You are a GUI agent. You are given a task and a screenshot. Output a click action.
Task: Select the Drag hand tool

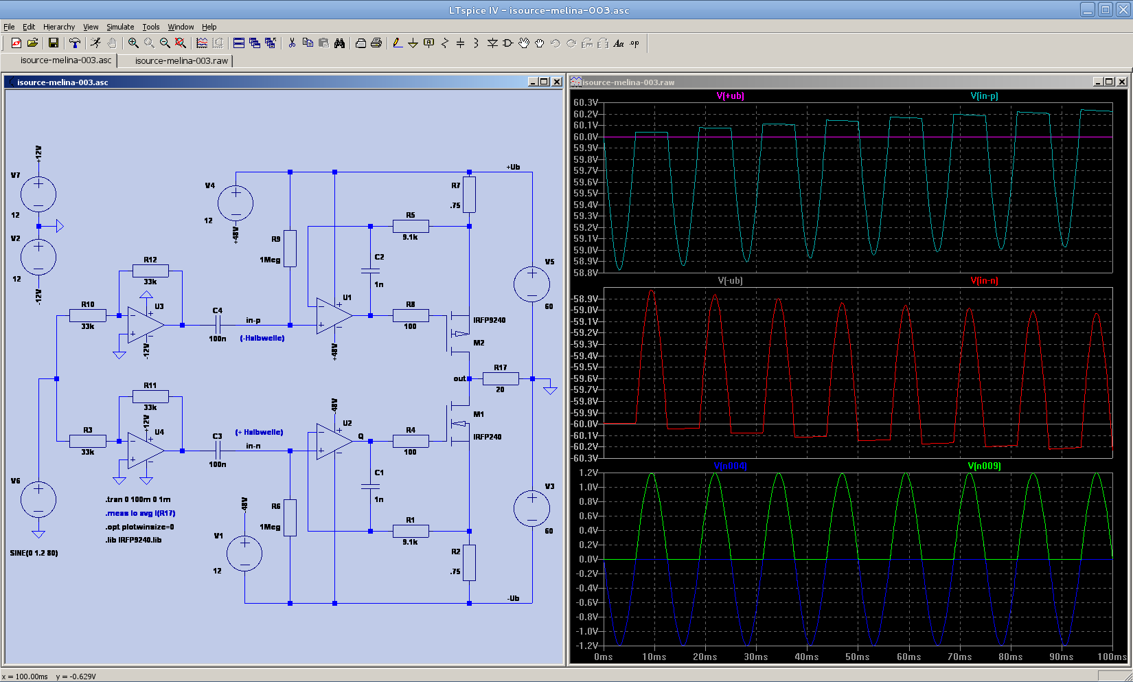point(540,43)
